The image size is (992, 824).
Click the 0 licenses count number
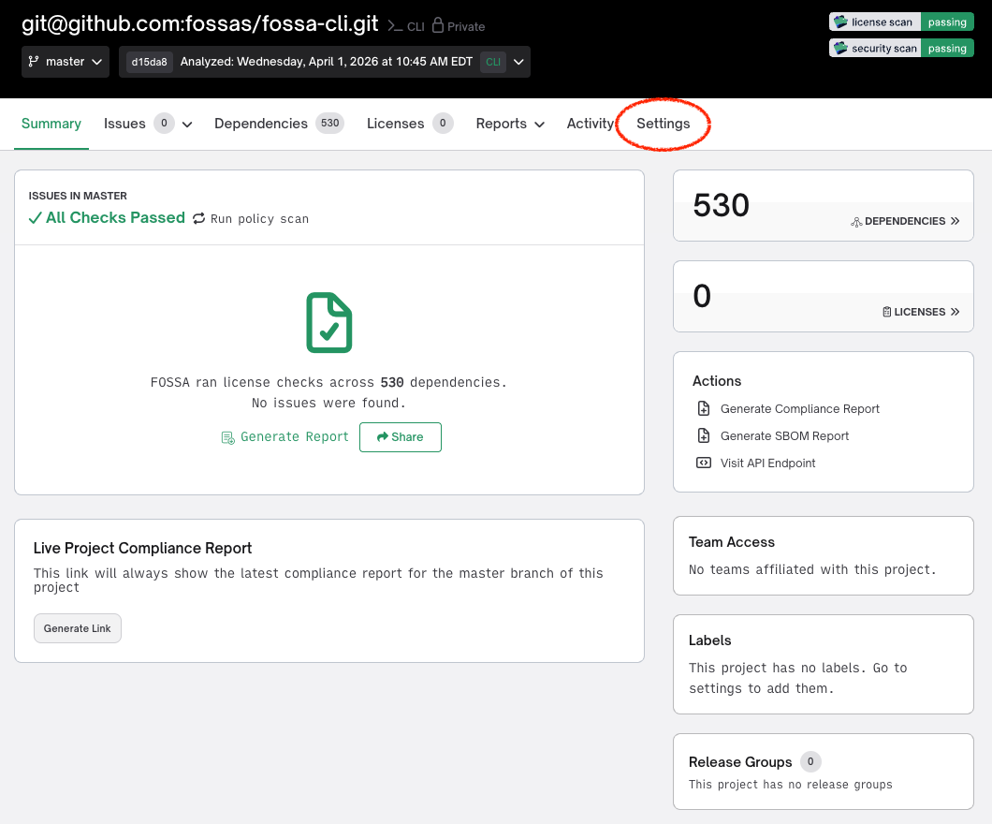(702, 296)
